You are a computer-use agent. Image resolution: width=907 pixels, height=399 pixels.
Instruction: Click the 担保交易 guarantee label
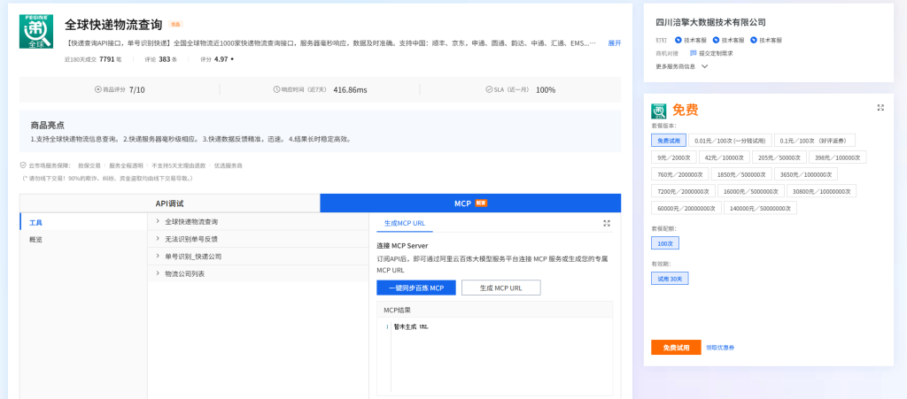pyautogui.click(x=89, y=165)
